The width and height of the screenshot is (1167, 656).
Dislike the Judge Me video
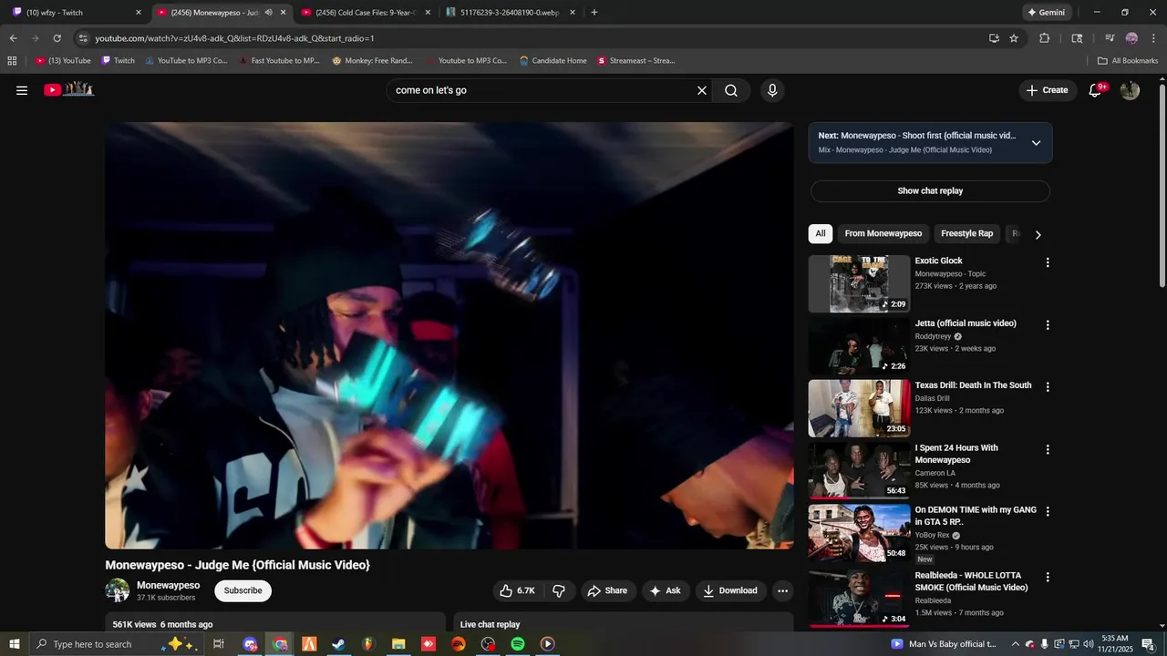click(x=559, y=590)
